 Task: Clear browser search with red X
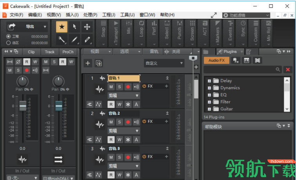click(x=288, y=70)
